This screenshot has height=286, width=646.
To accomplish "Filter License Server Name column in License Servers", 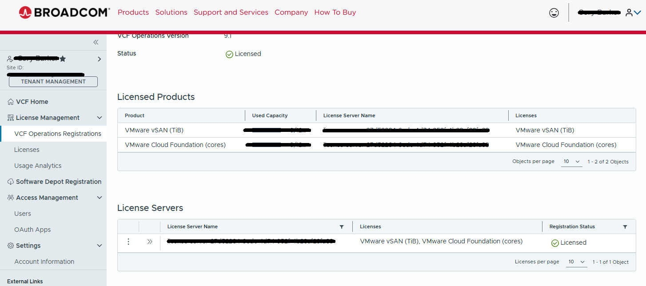I will click(x=342, y=227).
